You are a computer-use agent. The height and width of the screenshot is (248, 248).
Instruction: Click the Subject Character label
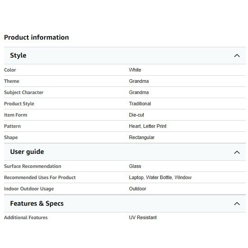pyautogui.click(x=24, y=92)
